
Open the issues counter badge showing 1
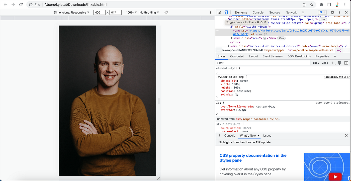point(322,12)
